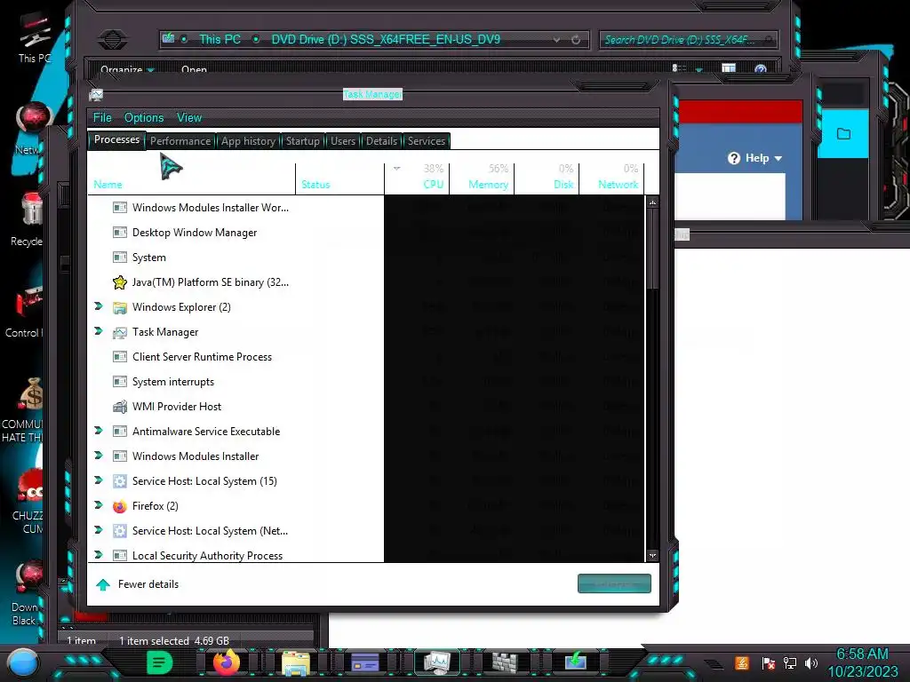Image resolution: width=910 pixels, height=682 pixels.
Task: Switch to the Details tab
Action: 381,141
